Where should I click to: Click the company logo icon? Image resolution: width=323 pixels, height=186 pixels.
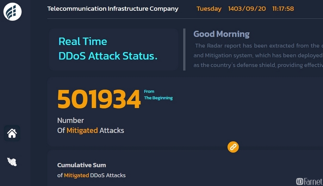point(12,12)
